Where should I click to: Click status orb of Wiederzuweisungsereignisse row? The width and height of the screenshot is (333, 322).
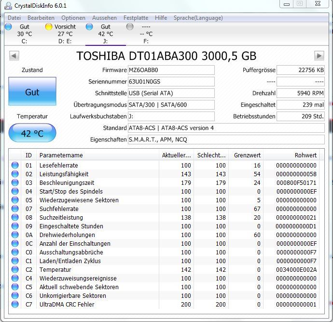15,278
